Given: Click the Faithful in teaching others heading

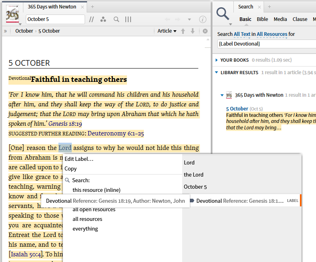Looking at the screenshot, I should pyautogui.click(x=79, y=79).
